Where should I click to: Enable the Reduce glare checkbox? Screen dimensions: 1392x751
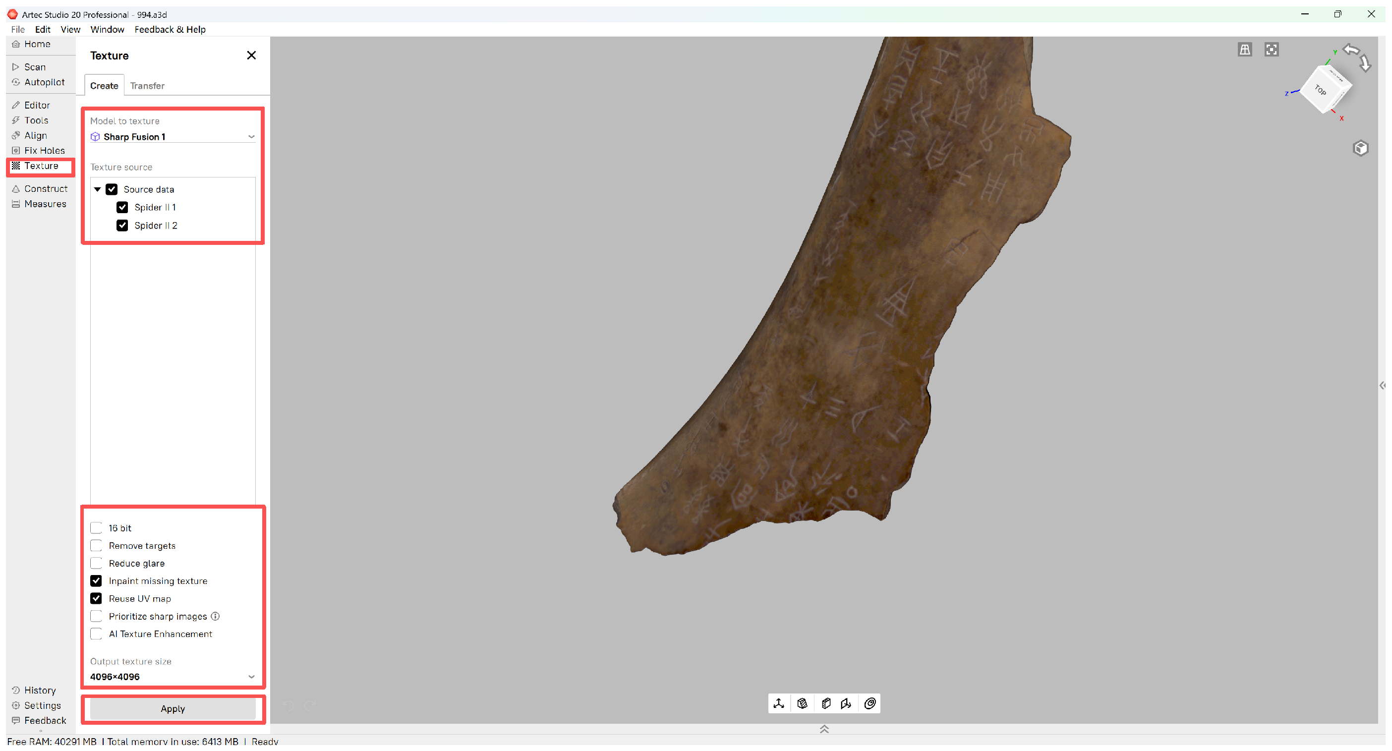tap(96, 563)
